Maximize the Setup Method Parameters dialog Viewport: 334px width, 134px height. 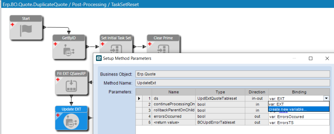[x=311, y=58]
